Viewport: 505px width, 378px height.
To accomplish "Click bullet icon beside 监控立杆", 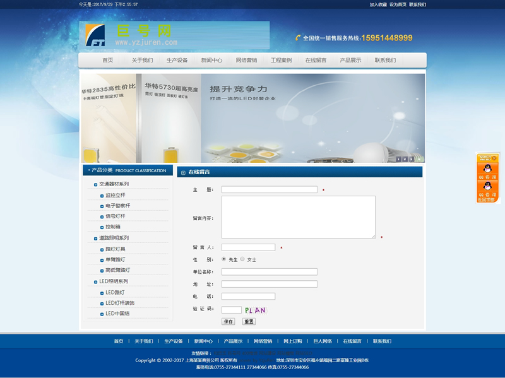I will tap(102, 196).
